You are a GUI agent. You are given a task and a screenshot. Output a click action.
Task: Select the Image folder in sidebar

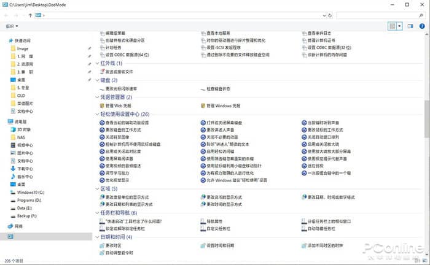23,48
